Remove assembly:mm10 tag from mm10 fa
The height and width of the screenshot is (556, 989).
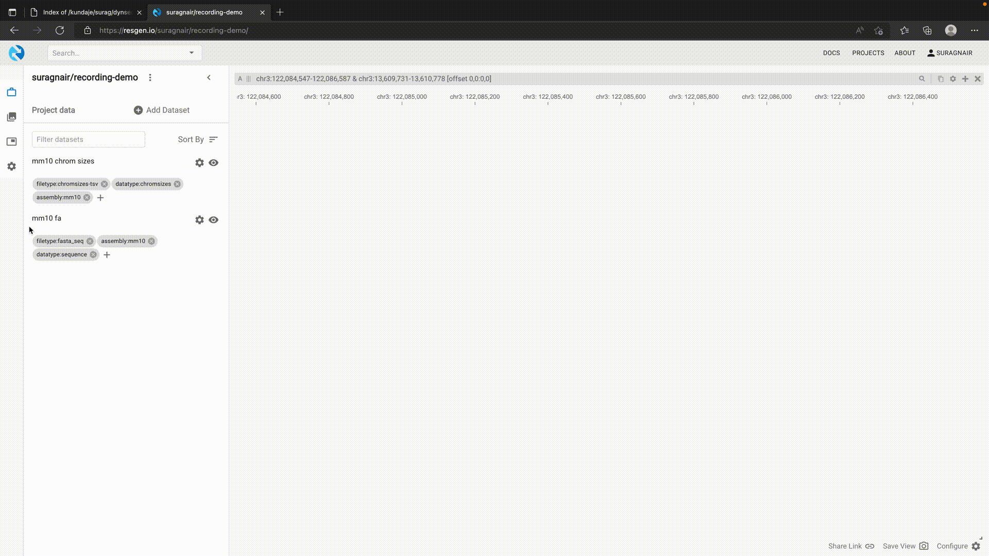coord(151,241)
